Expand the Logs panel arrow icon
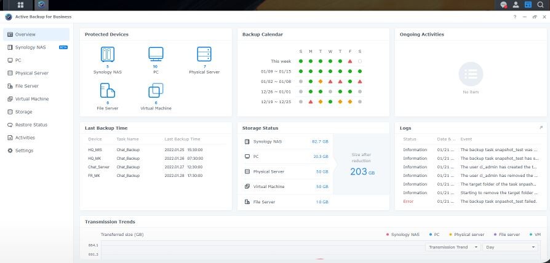Image resolution: width=550 pixels, height=263 pixels. pyautogui.click(x=541, y=128)
